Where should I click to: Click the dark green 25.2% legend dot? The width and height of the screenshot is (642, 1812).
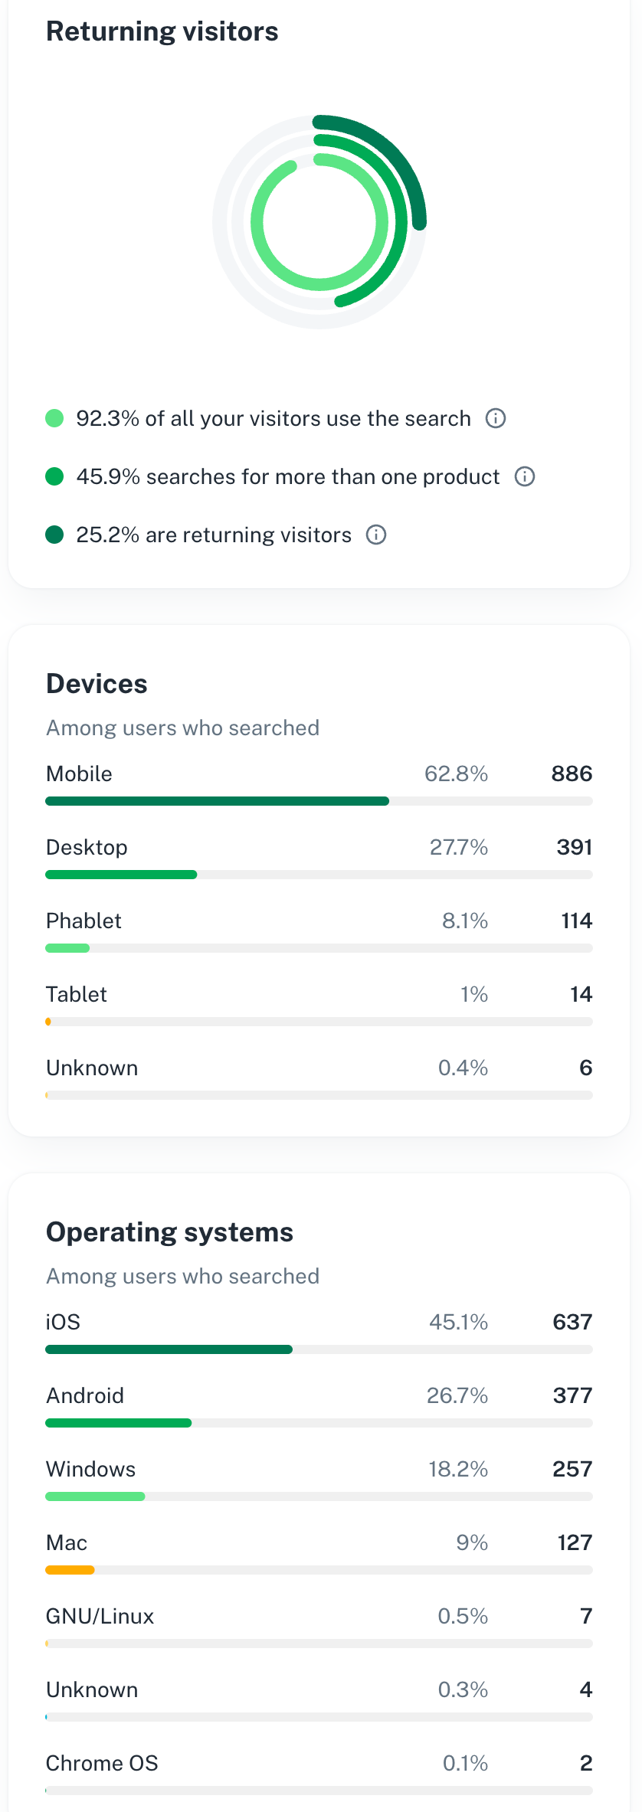coord(54,535)
